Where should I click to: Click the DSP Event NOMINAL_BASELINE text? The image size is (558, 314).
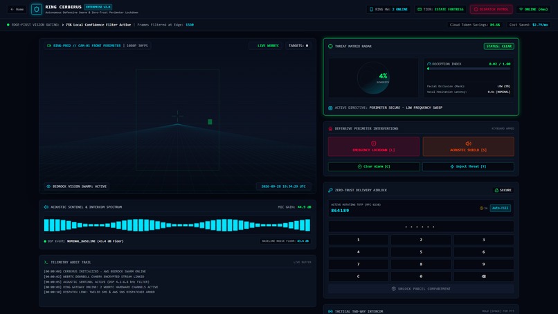tap(95, 241)
